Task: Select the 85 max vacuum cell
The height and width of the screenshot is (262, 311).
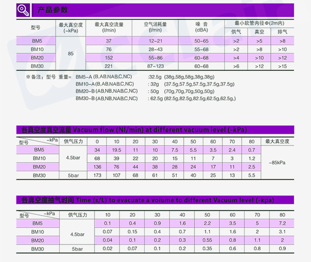Action: (70, 54)
